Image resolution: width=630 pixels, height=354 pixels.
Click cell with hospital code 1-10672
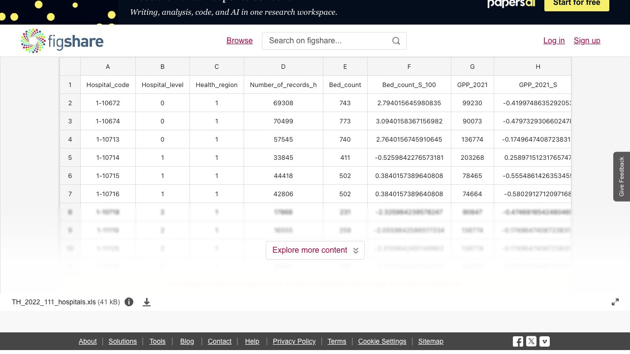108,103
